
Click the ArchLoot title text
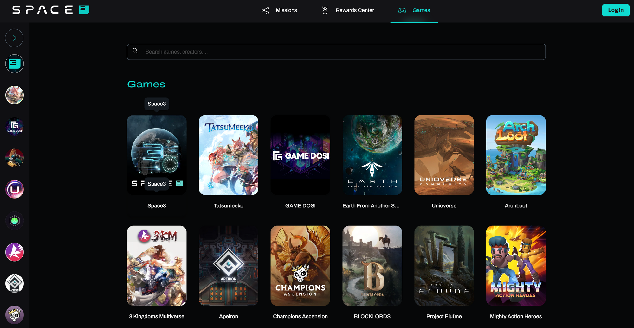tap(516, 205)
